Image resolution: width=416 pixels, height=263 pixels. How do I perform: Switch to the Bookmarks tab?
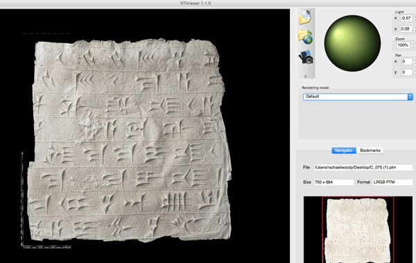click(370, 151)
